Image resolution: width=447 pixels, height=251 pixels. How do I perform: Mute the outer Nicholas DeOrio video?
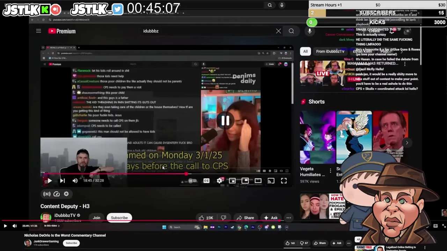pos(15,226)
